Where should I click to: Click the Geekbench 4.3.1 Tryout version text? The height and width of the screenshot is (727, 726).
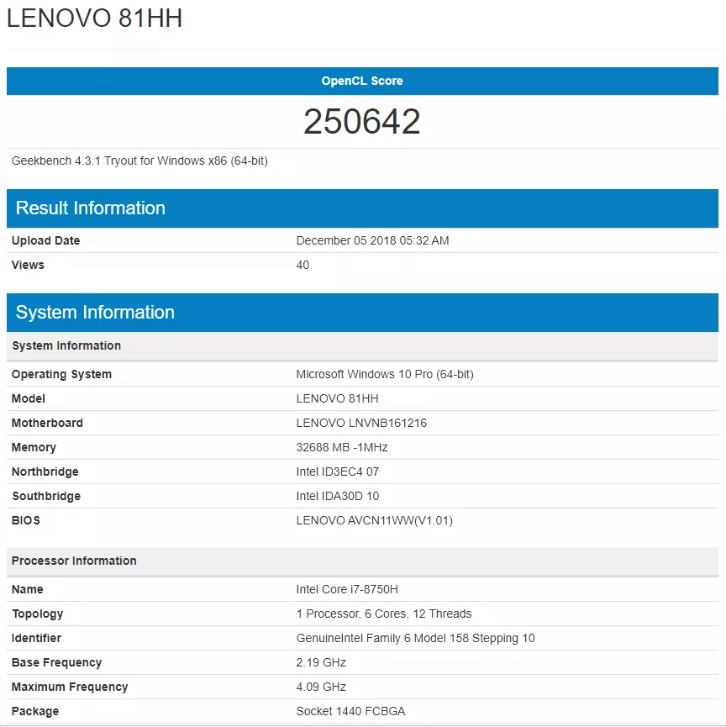click(139, 161)
